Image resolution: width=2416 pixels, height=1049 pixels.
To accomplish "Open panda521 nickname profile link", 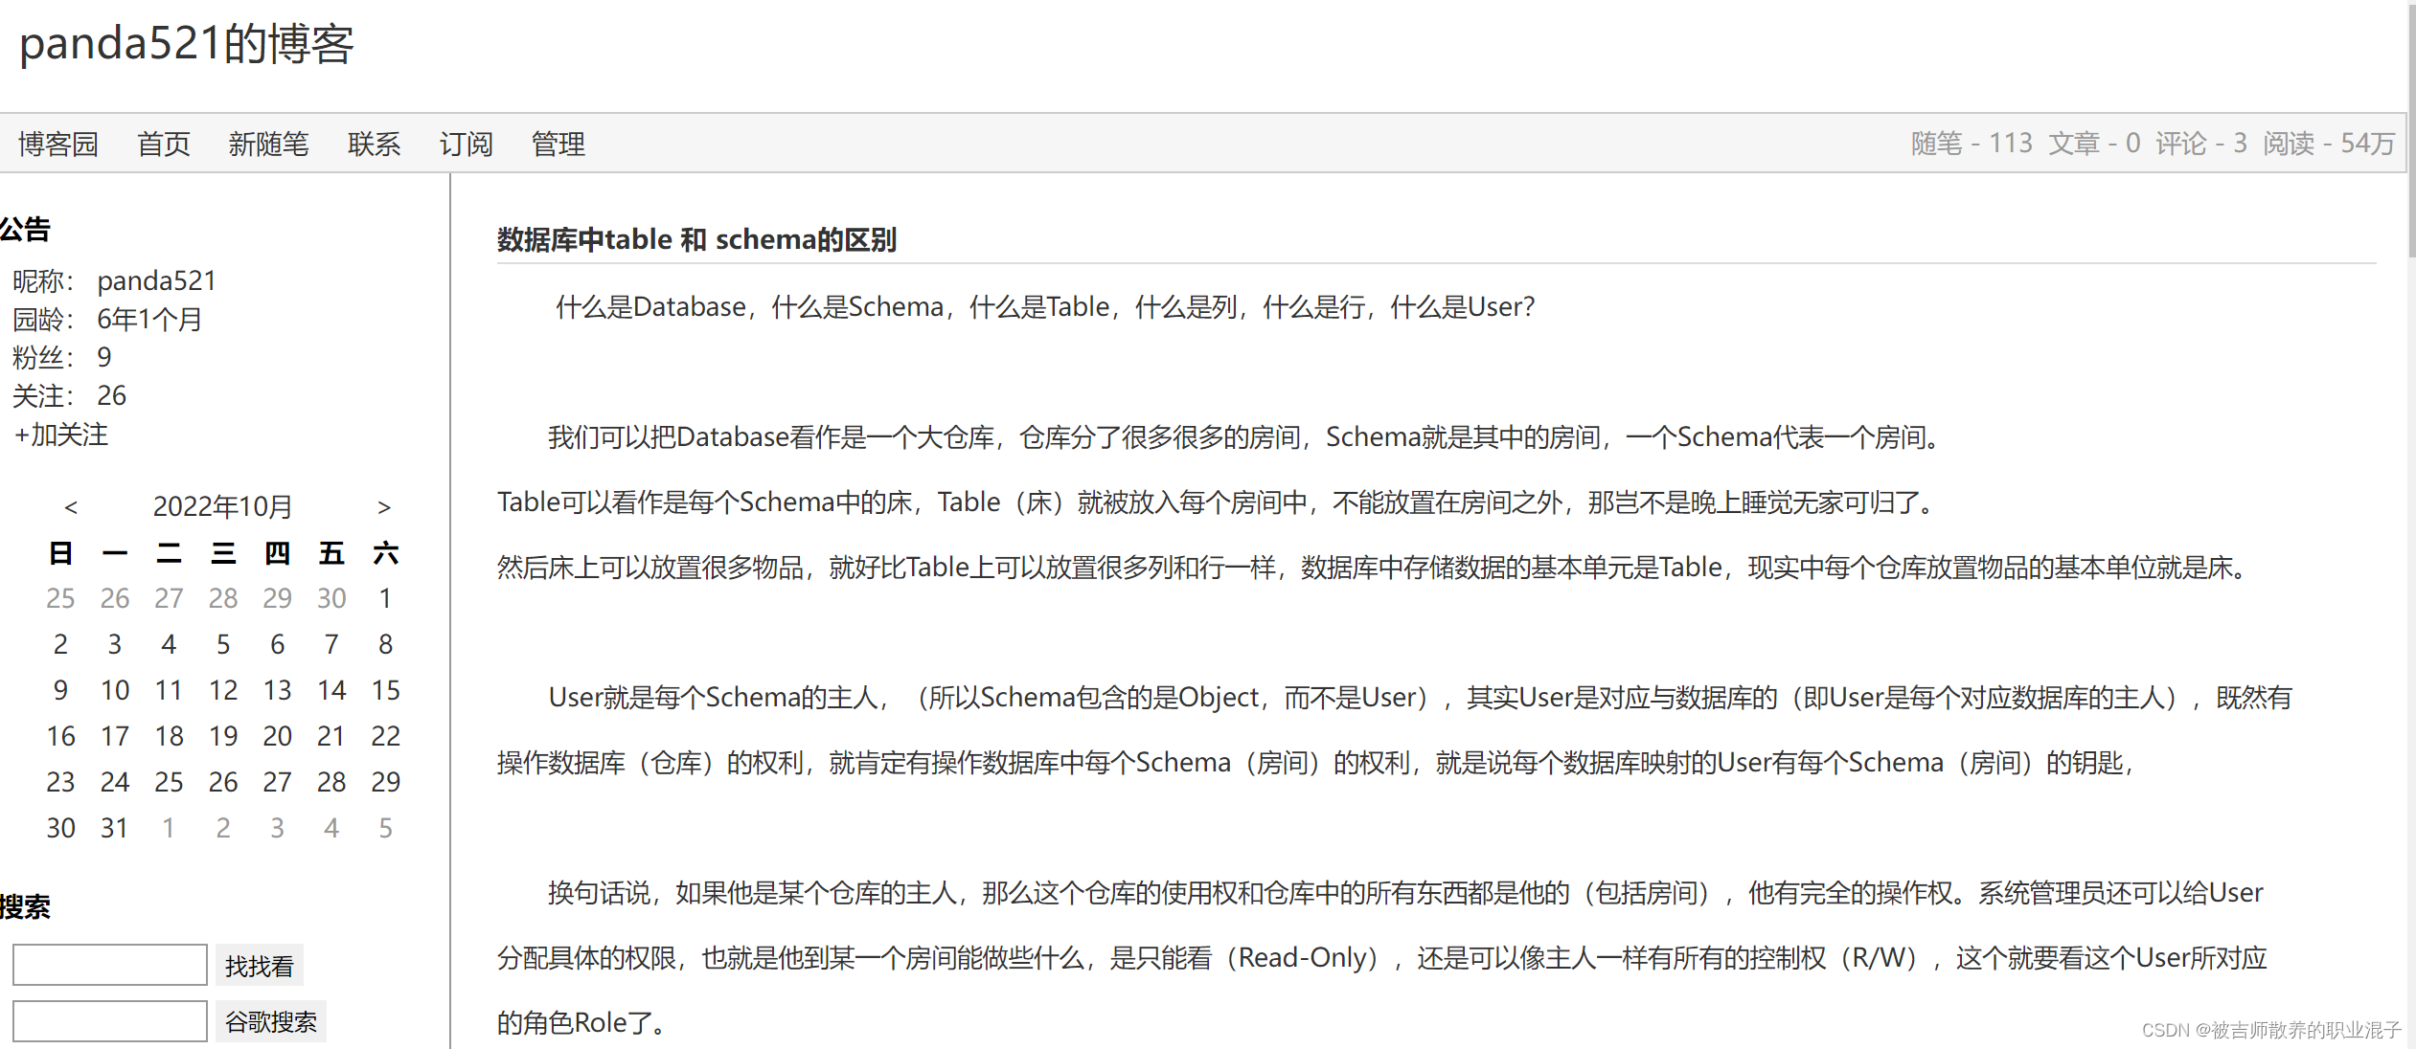I will [157, 280].
